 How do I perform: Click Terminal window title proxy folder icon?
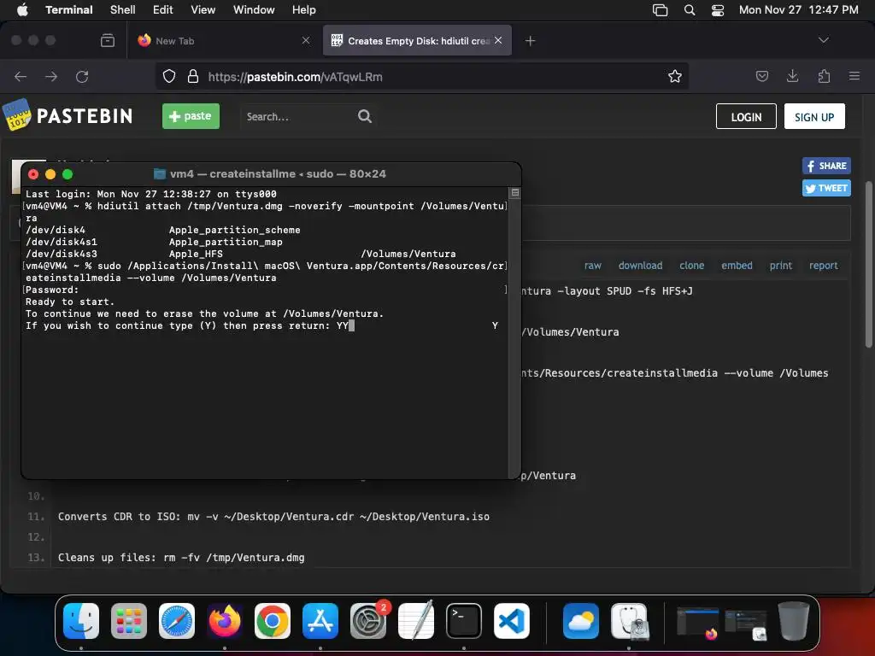(160, 174)
